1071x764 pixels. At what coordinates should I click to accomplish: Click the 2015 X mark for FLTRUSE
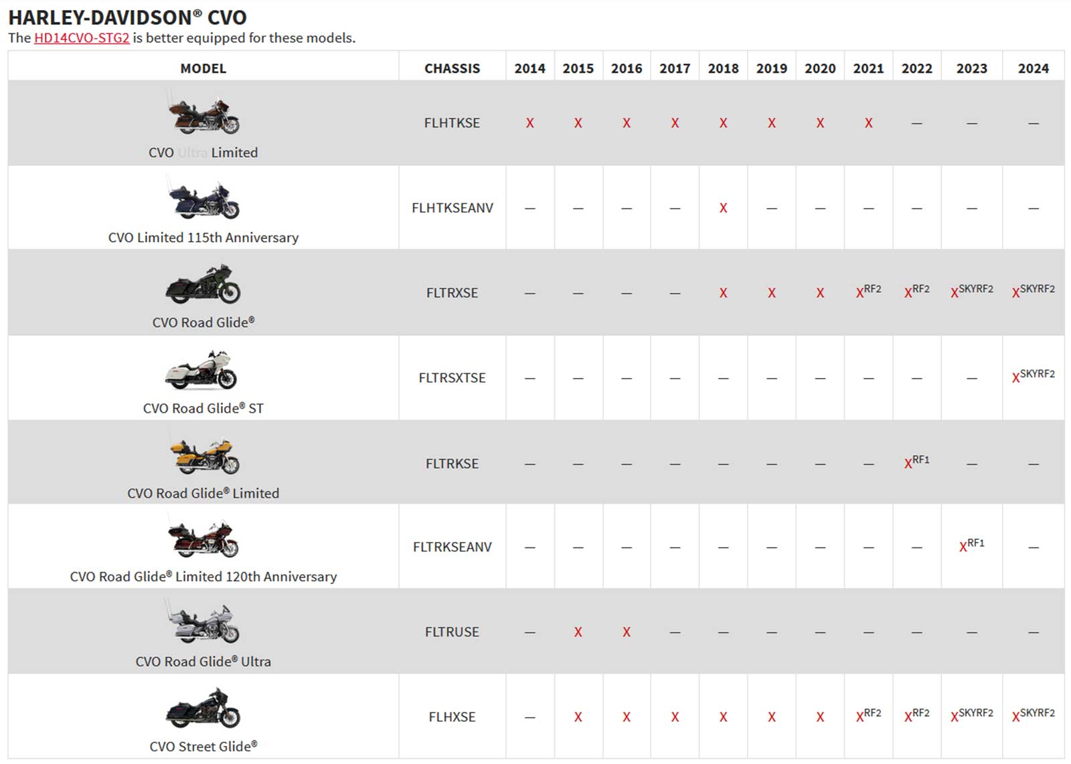(x=578, y=632)
